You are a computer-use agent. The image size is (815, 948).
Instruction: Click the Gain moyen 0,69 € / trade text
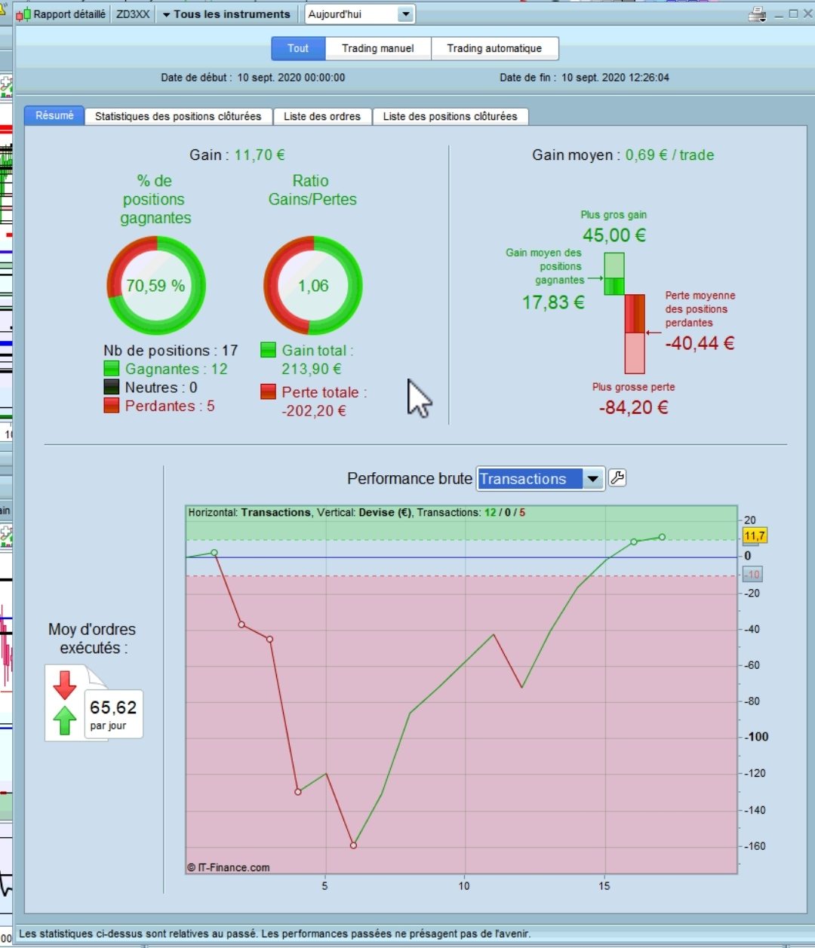(x=623, y=155)
